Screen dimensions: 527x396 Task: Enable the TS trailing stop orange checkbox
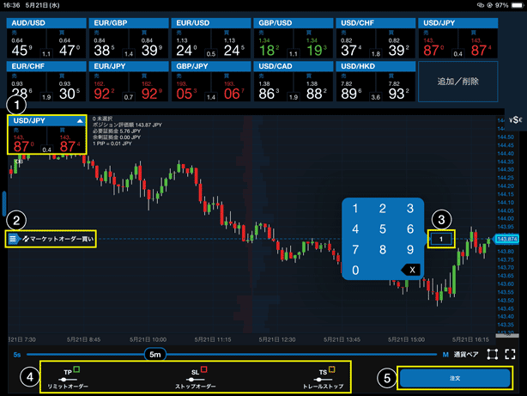[331, 369]
